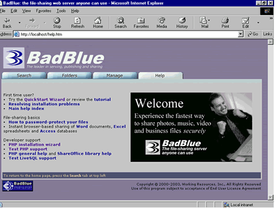Open How to password-protect your files
This screenshot has height=208, width=278.
click(48, 122)
